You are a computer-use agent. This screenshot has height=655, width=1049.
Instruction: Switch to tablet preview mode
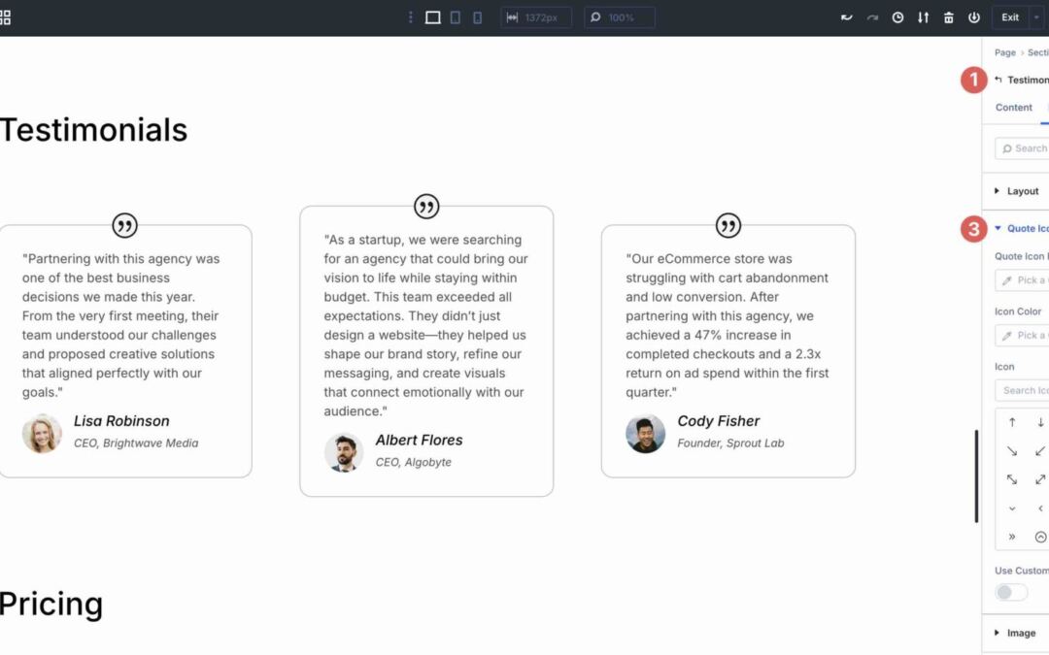coord(457,16)
